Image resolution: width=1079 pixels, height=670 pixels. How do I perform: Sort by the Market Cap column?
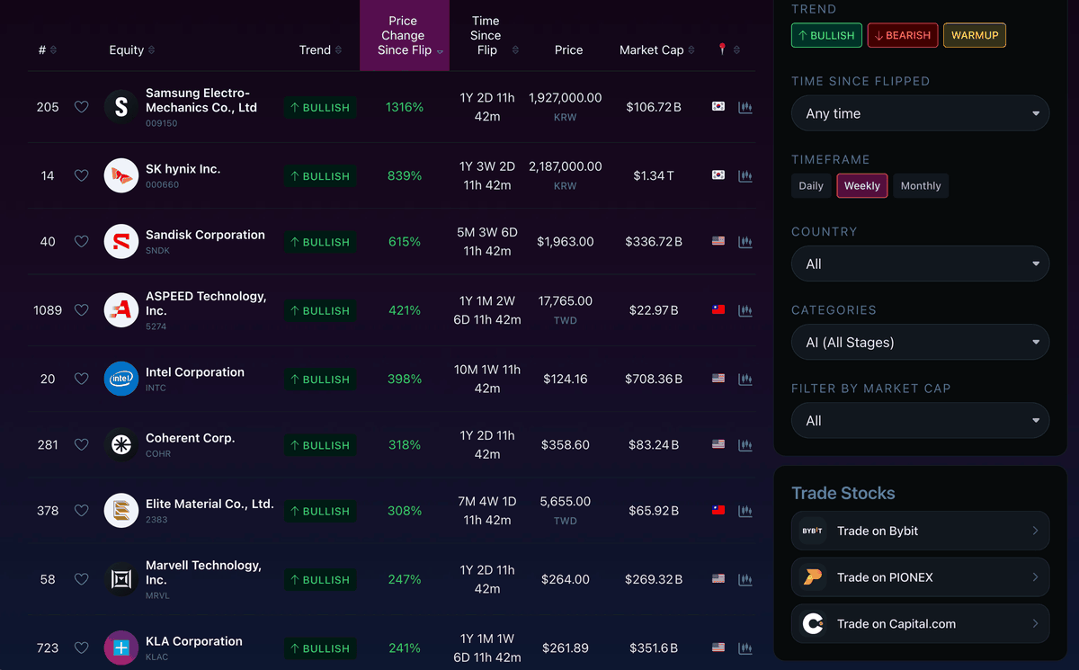pos(657,49)
